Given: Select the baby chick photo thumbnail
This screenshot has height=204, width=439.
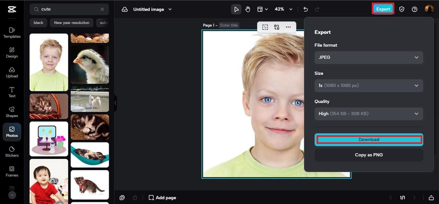Looking at the screenshot, I should [x=90, y=64].
